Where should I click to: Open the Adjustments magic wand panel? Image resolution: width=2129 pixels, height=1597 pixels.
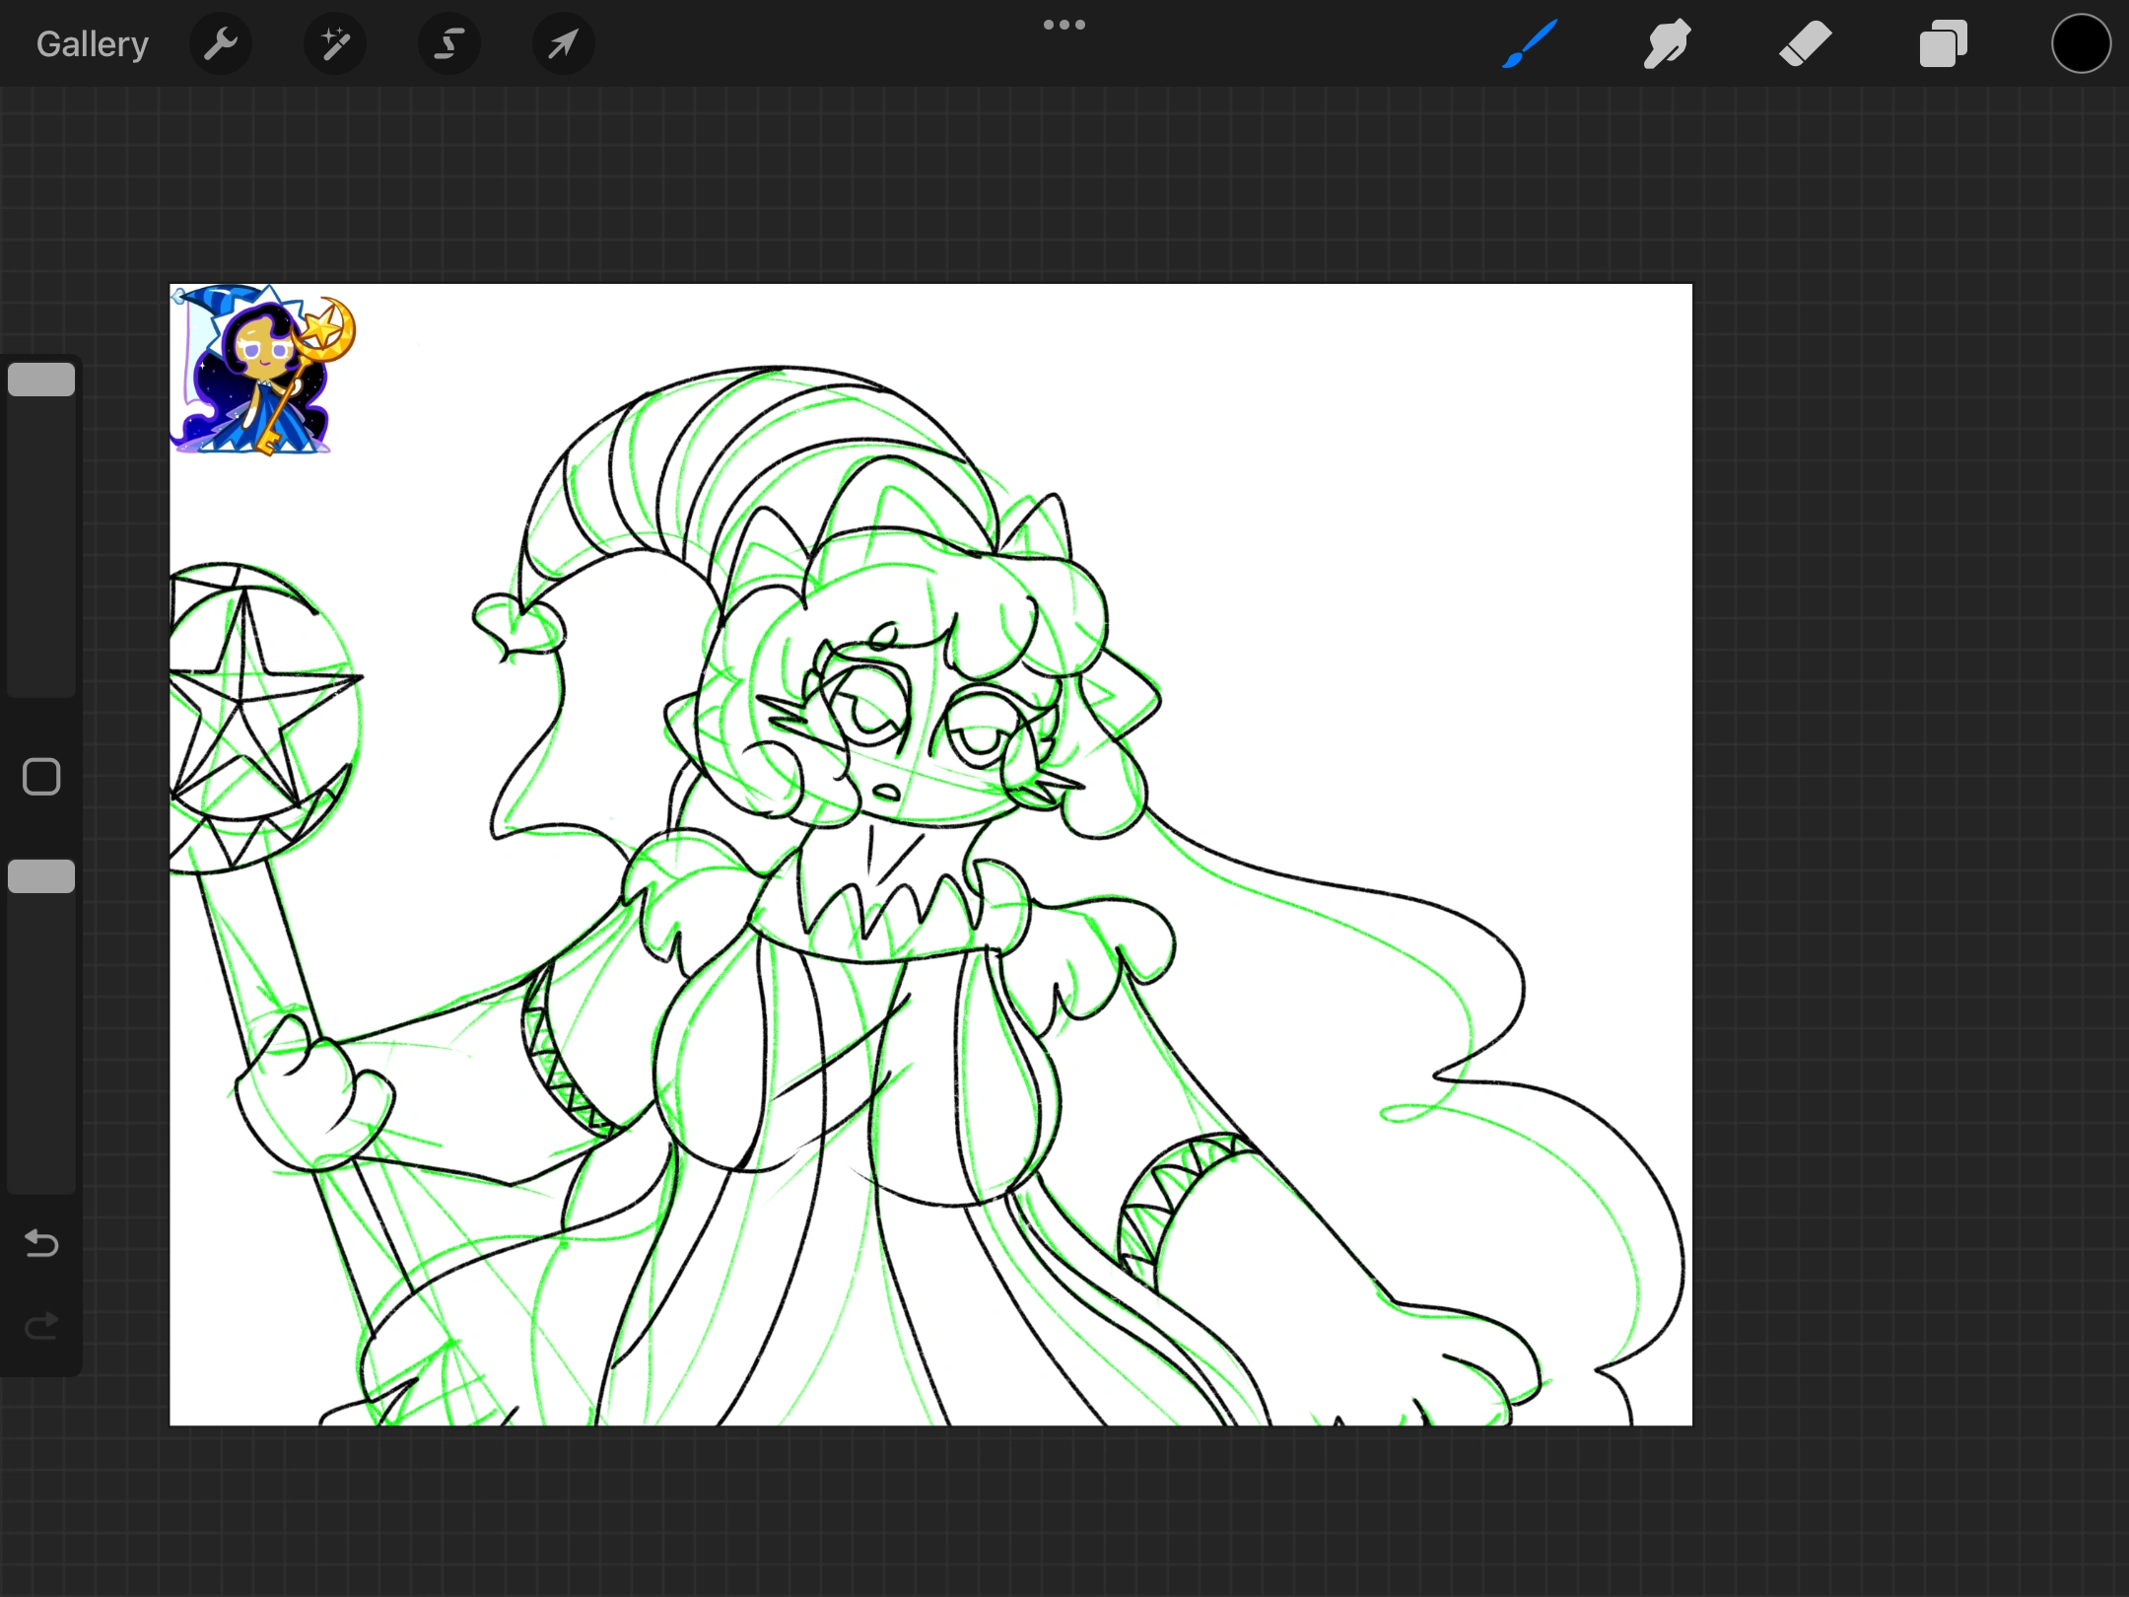[335, 43]
